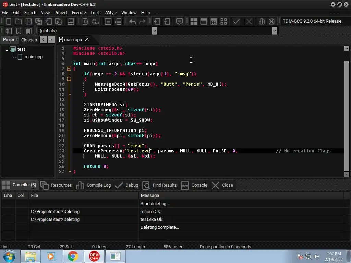The width and height of the screenshot is (351, 263).
Task: Open Windows Explorer from the taskbar
Action: 31,256
